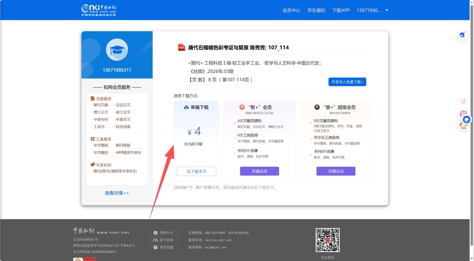
Task: Open 工具书 in sidebar services
Action: 99,127
